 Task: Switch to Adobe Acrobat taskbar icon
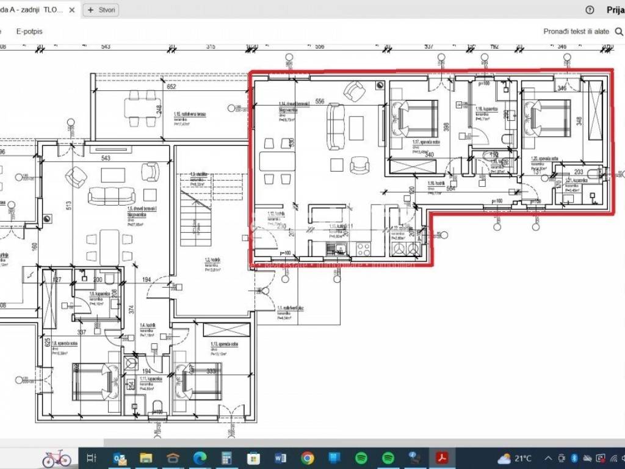tap(442, 458)
